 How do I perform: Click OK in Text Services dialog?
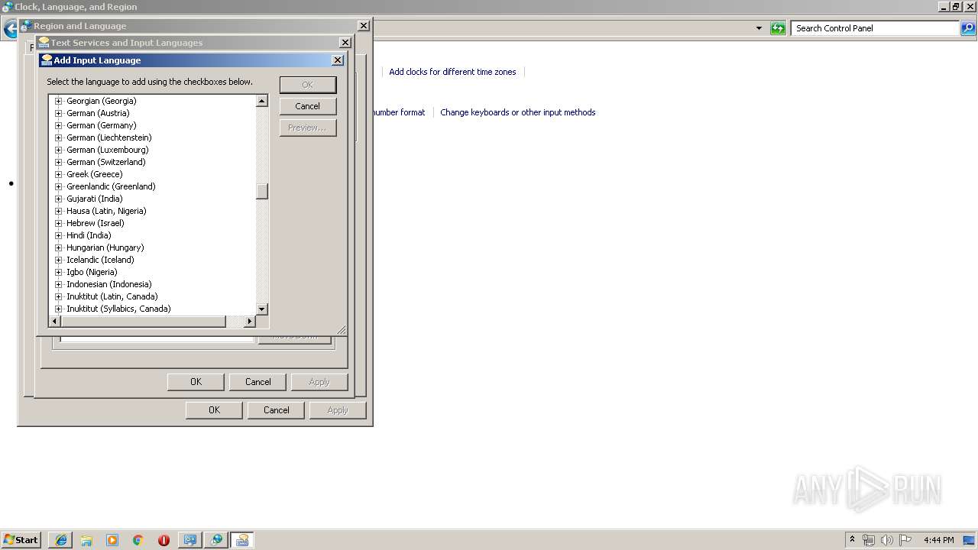tap(196, 382)
